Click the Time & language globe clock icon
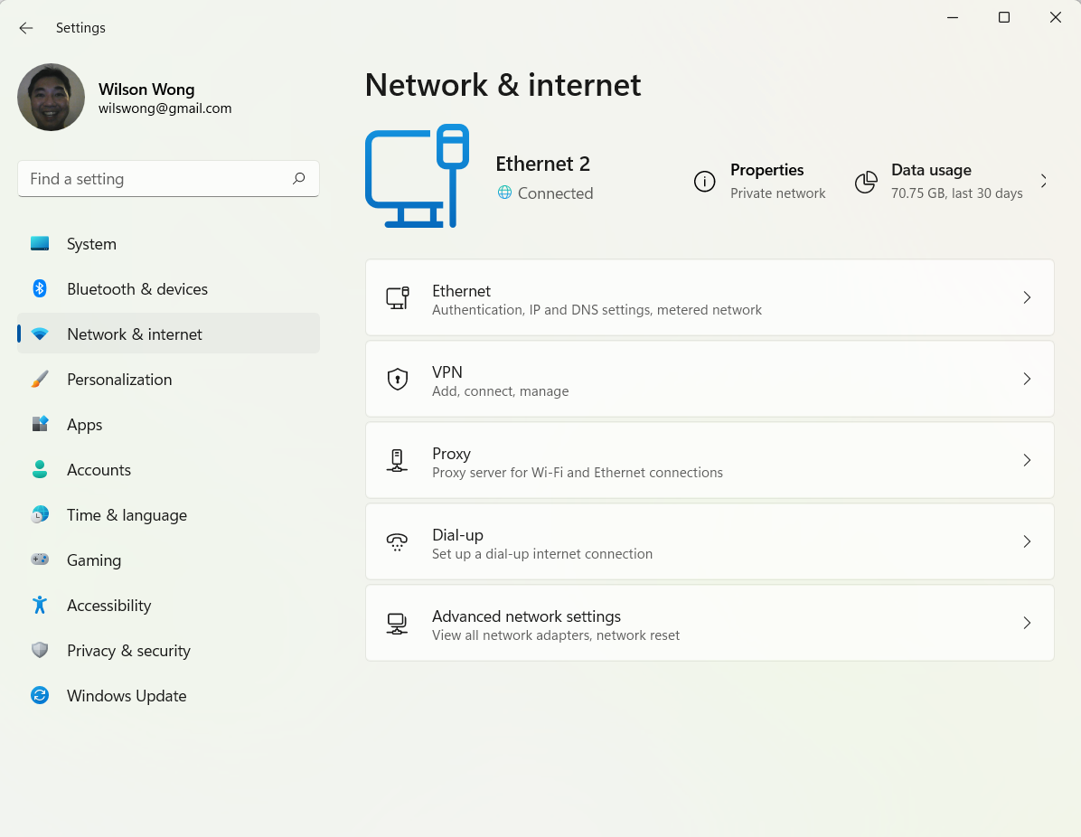1081x837 pixels. pos(40,514)
